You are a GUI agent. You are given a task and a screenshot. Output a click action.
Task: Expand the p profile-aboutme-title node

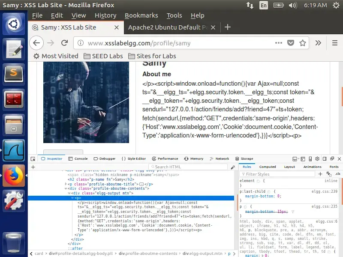pos(66,184)
